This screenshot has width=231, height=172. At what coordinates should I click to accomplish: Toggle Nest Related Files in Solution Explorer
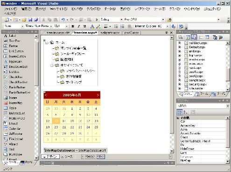pyautogui.click(x=194, y=37)
